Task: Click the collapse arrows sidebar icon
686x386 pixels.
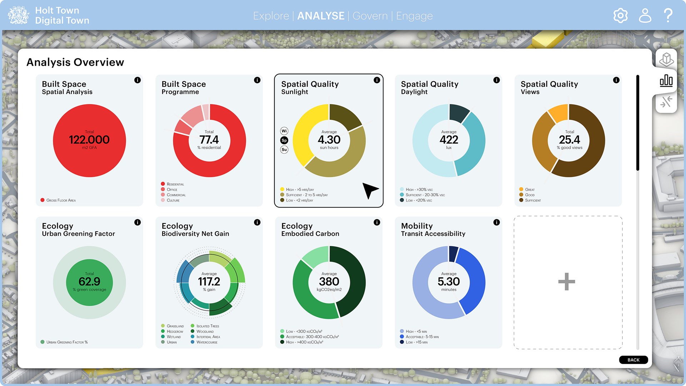Action: (666, 102)
